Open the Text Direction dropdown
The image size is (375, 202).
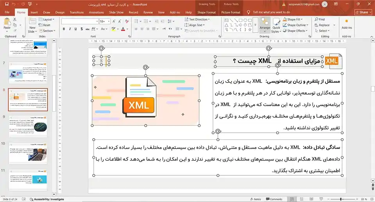coord(197,20)
